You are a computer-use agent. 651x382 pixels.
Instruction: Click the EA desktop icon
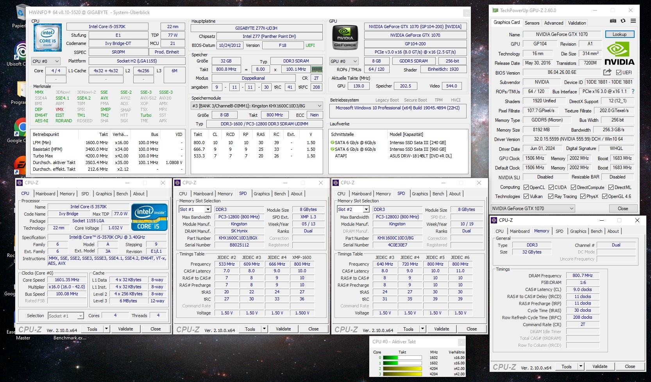click(20, 165)
